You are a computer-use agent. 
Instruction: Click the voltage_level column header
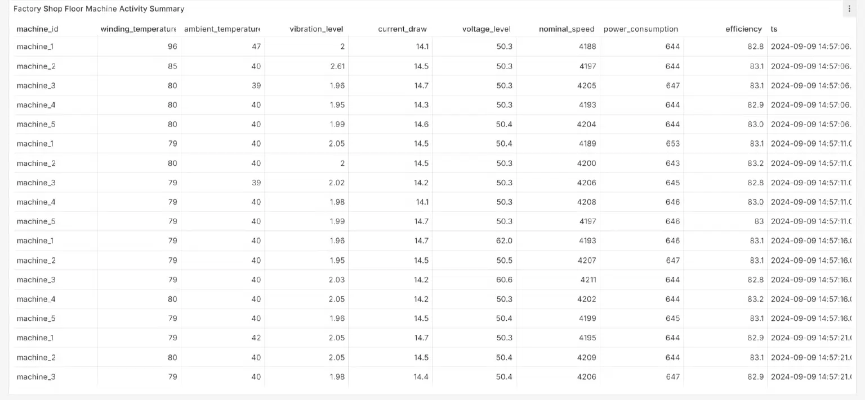(486, 29)
